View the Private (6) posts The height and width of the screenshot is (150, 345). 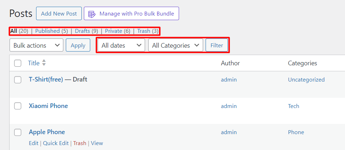pos(117,31)
